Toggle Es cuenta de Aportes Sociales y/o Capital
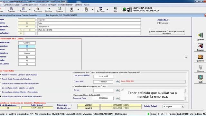 point(1,88)
